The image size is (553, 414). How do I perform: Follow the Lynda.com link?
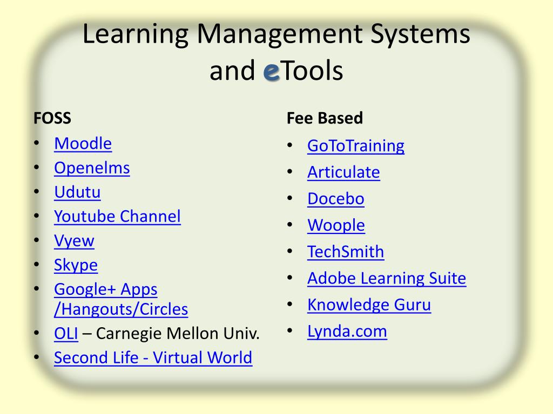click(347, 332)
